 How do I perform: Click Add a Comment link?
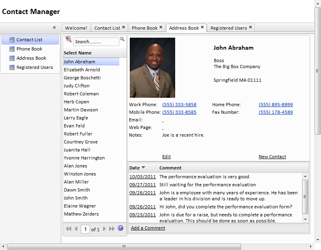click(x=148, y=228)
